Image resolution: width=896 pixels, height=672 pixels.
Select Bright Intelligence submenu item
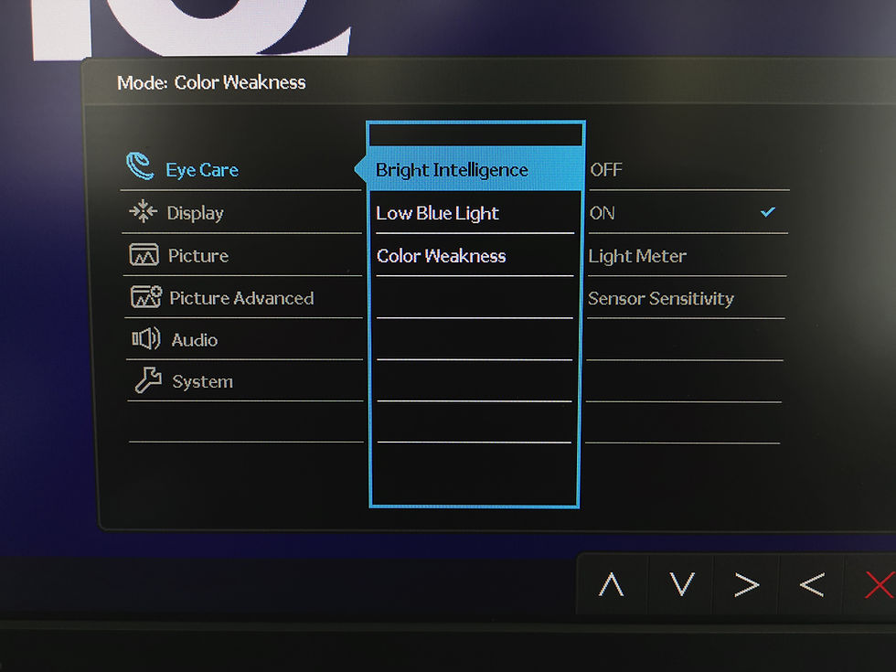[x=475, y=168]
